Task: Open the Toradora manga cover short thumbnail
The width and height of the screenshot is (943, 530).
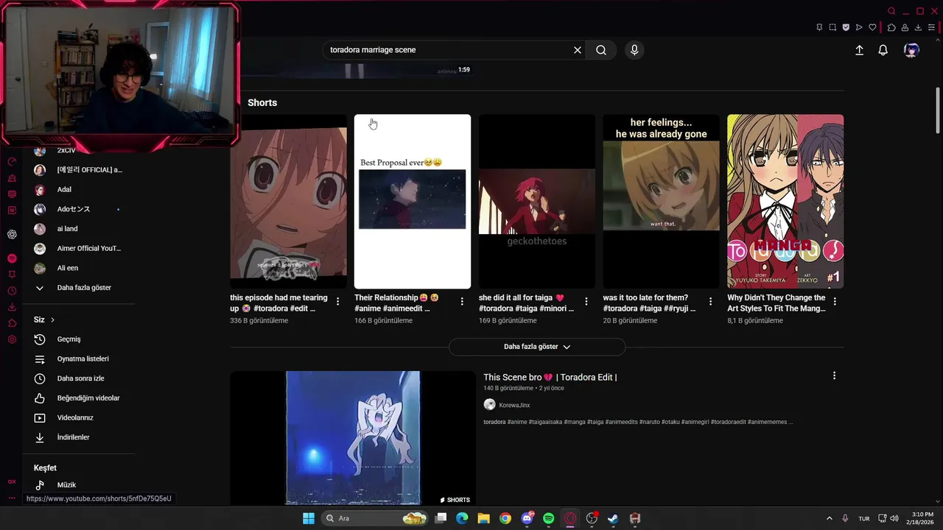Action: (x=785, y=201)
